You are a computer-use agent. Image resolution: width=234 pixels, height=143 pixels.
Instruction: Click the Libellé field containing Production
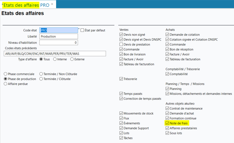coord(59,36)
